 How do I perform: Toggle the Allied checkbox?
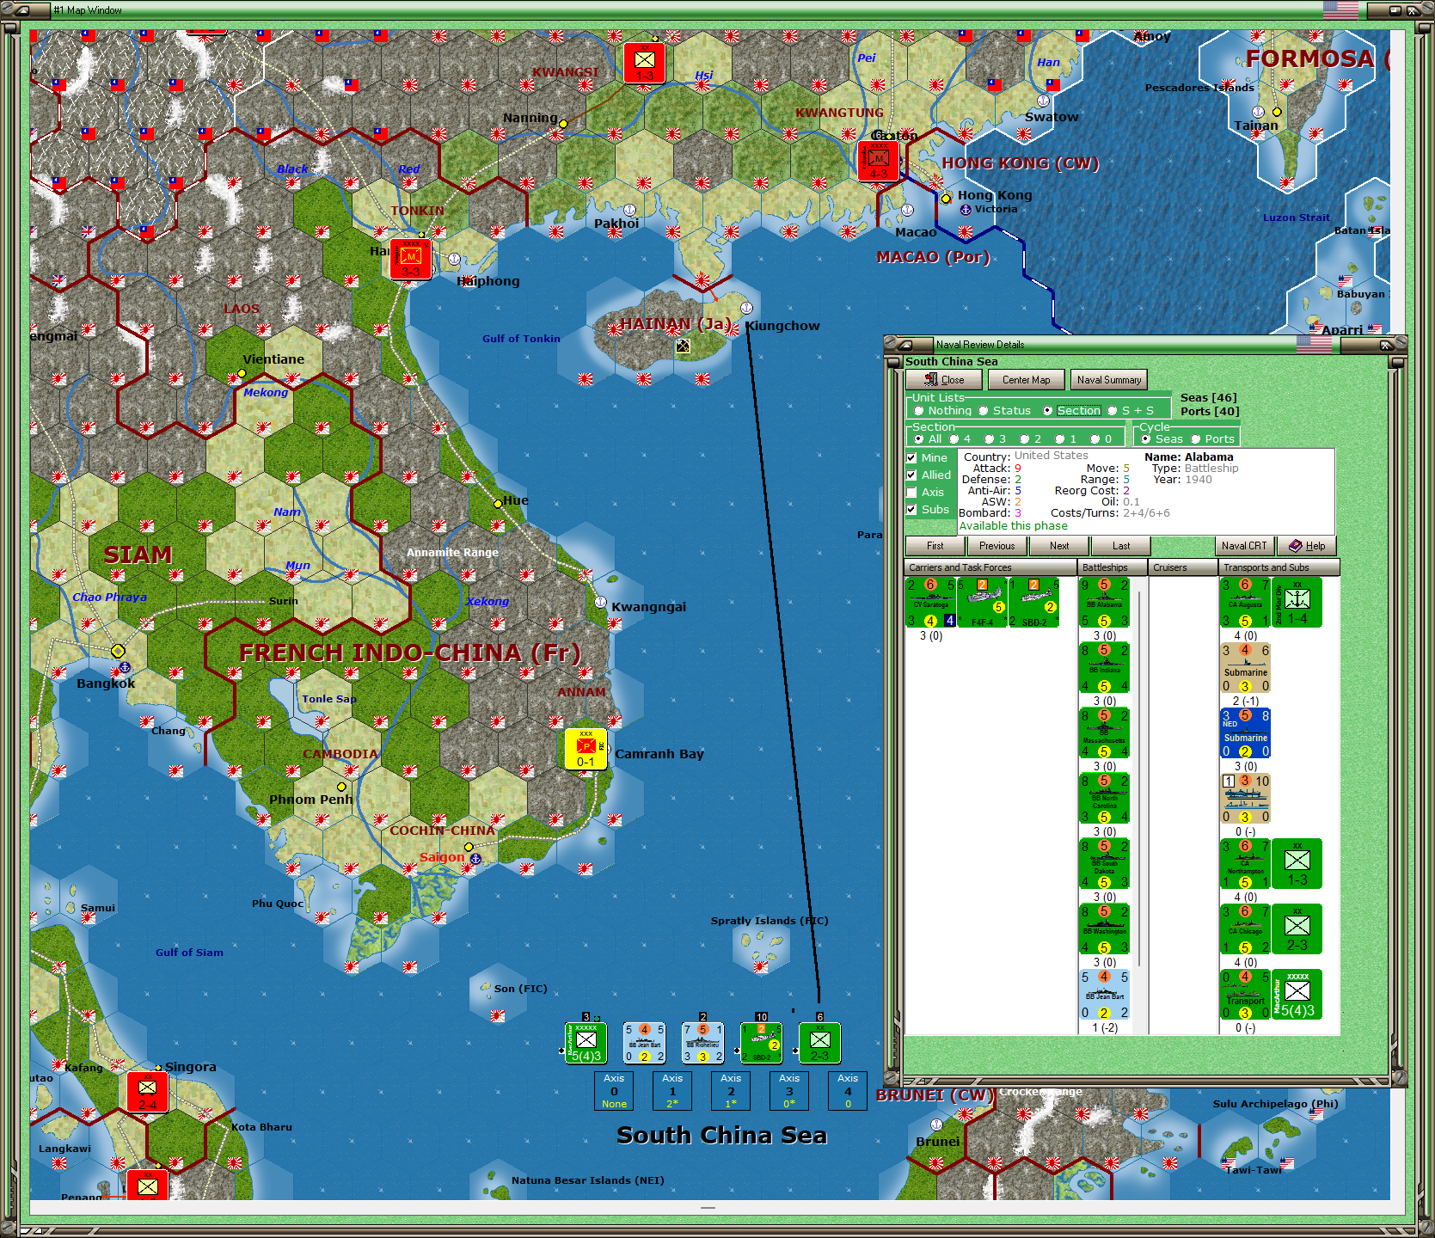[x=911, y=475]
